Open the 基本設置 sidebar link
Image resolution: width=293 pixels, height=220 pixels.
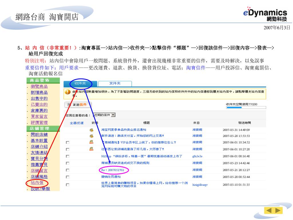click(x=39, y=140)
